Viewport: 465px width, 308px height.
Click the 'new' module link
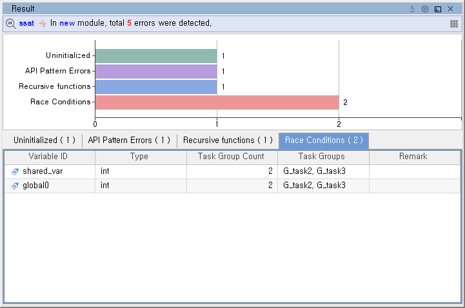coord(67,23)
